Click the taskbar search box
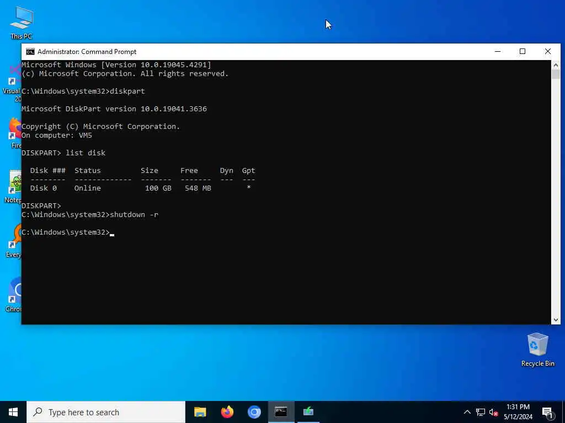The width and height of the screenshot is (565, 423). (x=106, y=412)
